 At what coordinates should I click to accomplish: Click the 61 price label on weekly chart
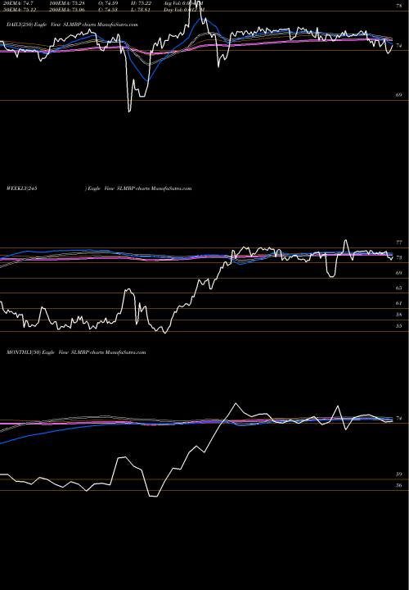pos(399,303)
